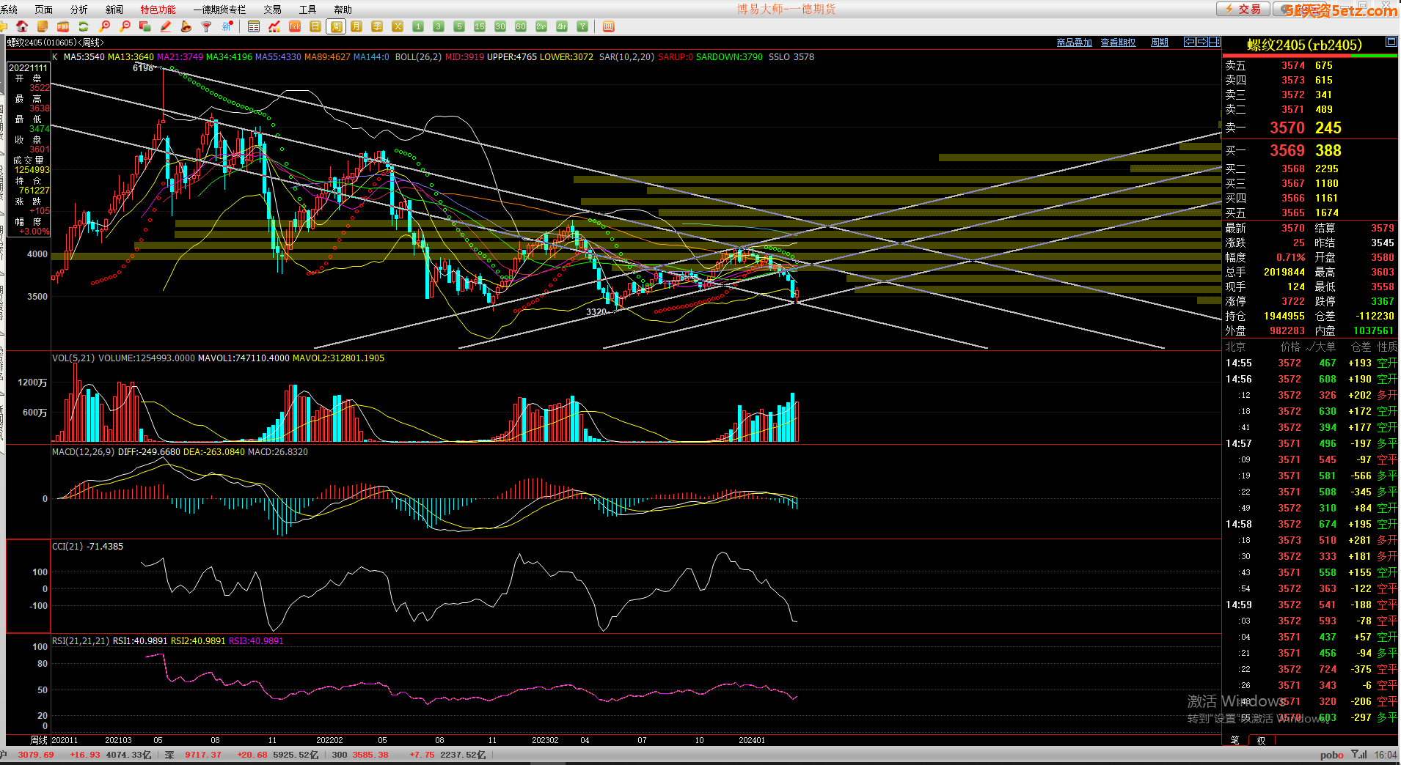The height and width of the screenshot is (765, 1401).
Task: Open the 特色功能 menu
Action: point(158,10)
